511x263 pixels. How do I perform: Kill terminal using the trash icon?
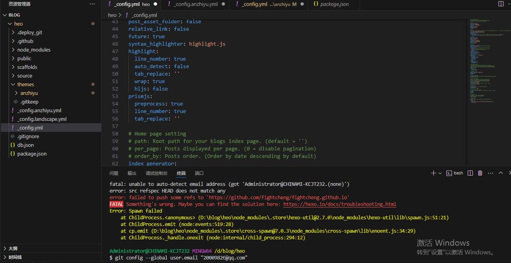coord(480,173)
